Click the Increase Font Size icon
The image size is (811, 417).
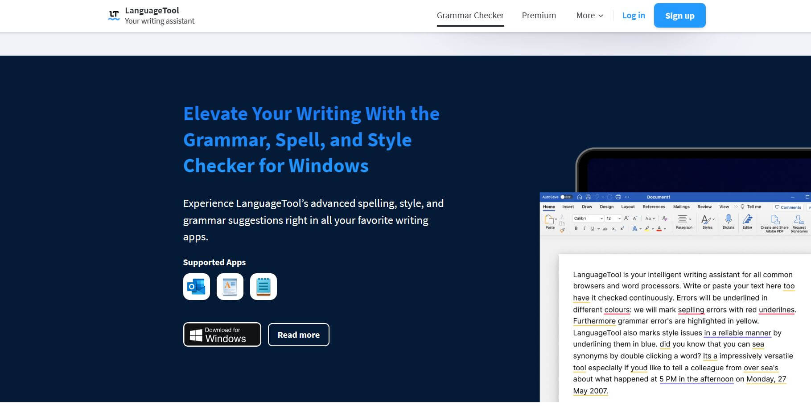tap(626, 218)
